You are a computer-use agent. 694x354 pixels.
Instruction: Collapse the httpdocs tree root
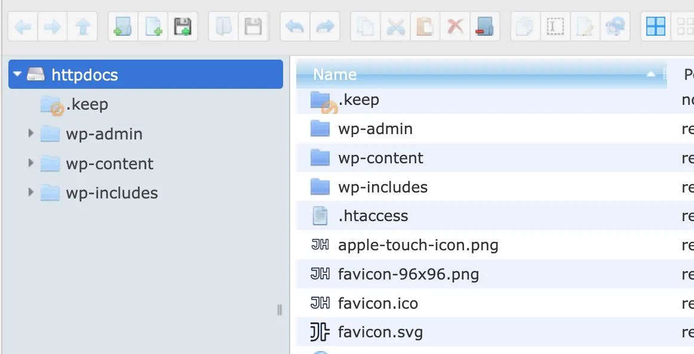(x=16, y=74)
